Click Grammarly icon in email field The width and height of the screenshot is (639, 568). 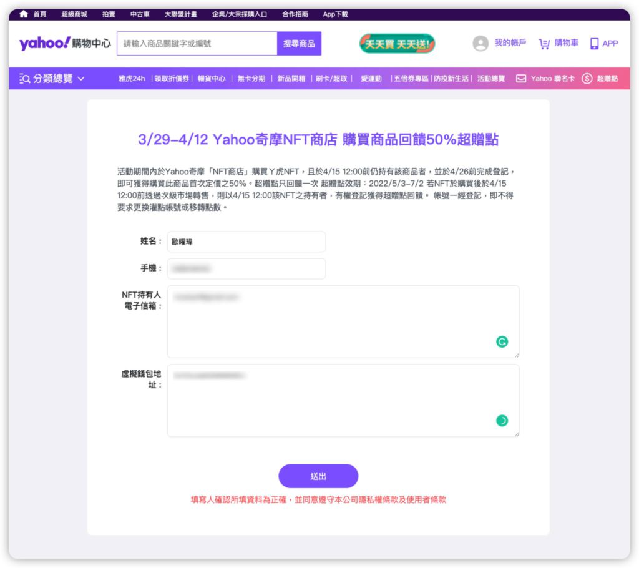pyautogui.click(x=502, y=341)
